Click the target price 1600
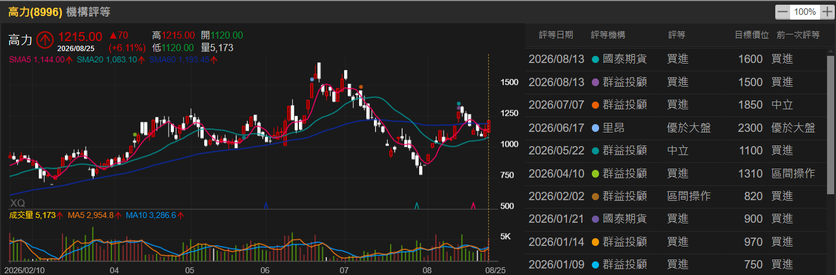The width and height of the screenshot is (836, 275). pyautogui.click(x=750, y=59)
